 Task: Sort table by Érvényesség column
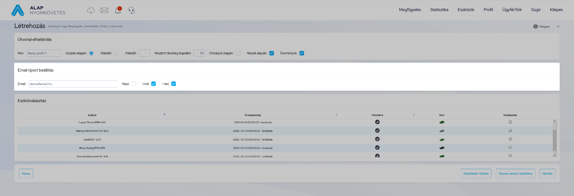coord(253,115)
